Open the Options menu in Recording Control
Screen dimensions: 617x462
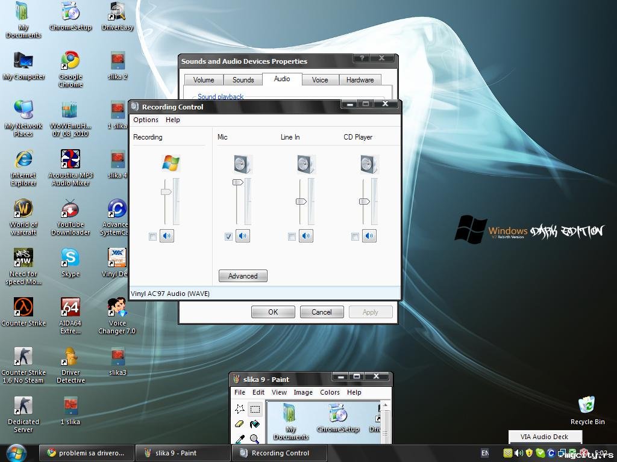146,120
